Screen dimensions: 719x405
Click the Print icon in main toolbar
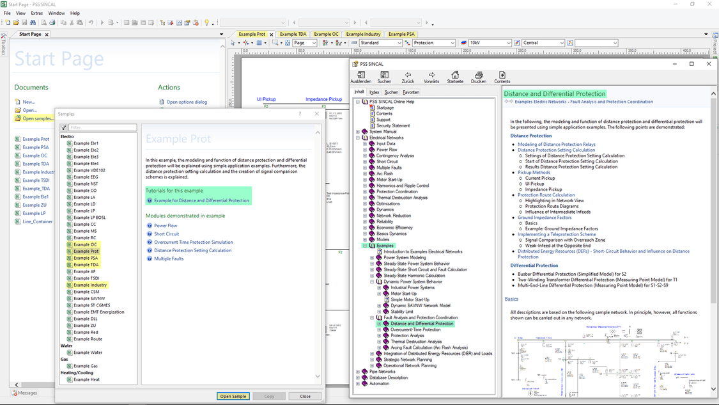52,22
